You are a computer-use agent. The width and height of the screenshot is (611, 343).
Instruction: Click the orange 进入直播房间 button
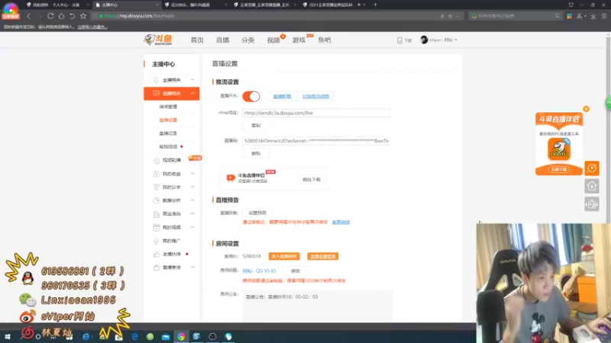click(284, 256)
